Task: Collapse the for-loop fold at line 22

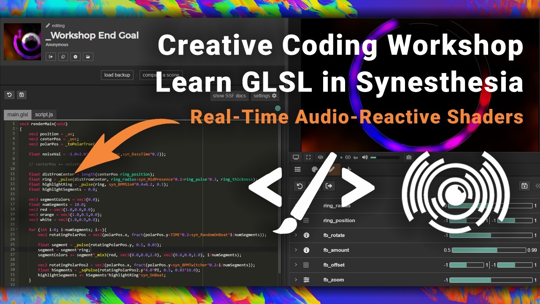Action: 17,229
